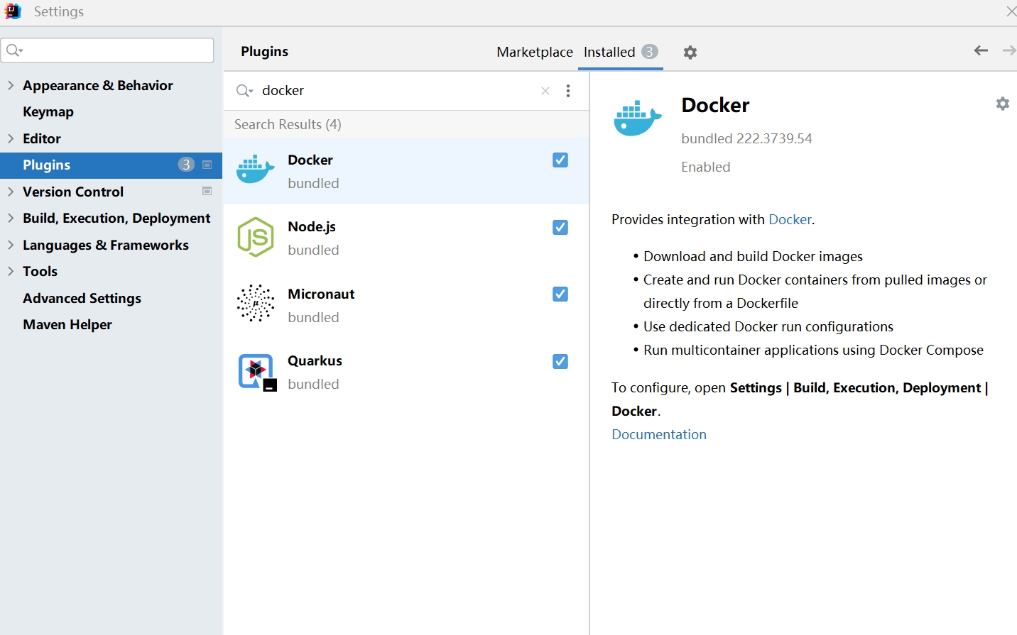
Task: Click the Quarkus plugin icon
Action: click(x=257, y=372)
